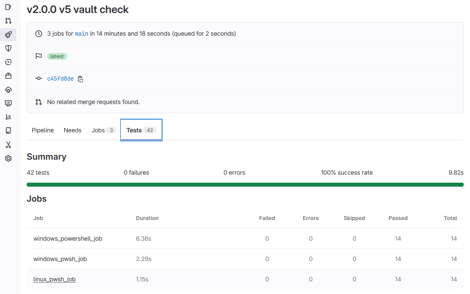This screenshot has height=294, width=470.
Task: Click the 3 count badge on Jobs
Action: (111, 130)
